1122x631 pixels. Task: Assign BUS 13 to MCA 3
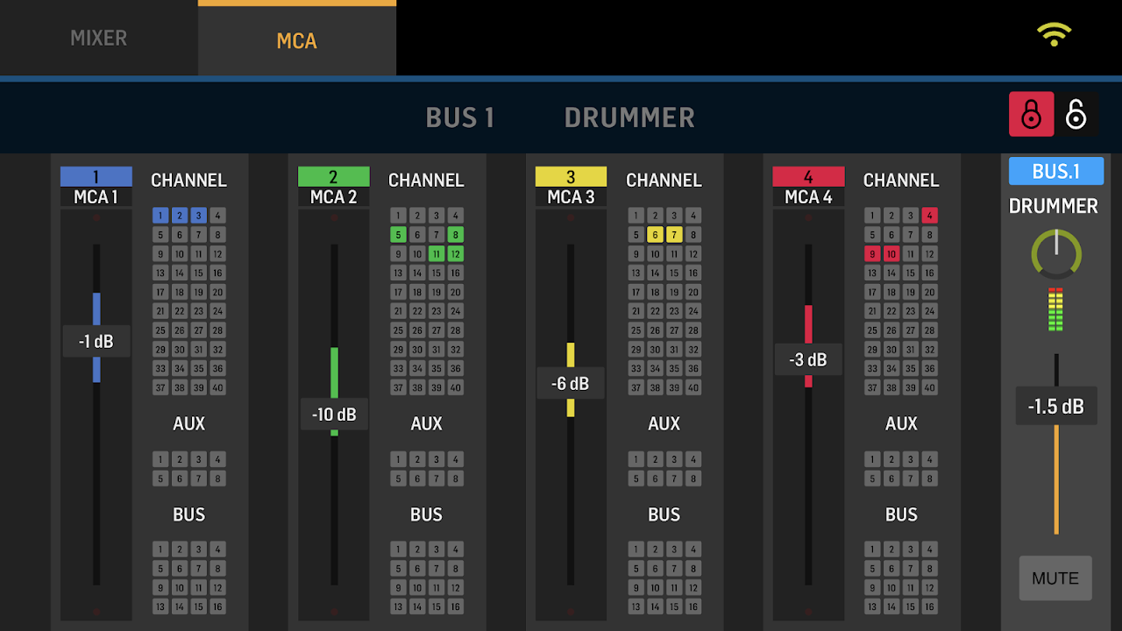pos(636,606)
